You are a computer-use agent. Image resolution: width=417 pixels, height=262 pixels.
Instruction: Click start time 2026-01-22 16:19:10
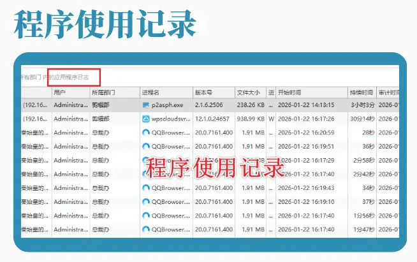(306, 201)
